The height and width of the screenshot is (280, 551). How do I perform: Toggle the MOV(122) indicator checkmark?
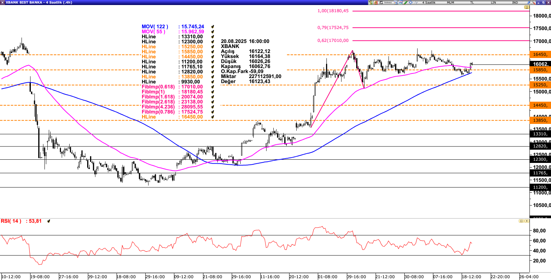click(213, 27)
